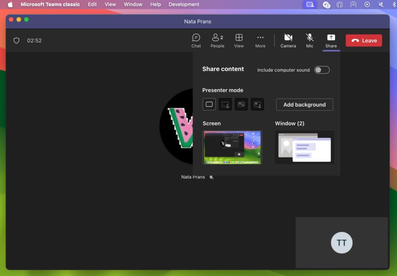The image size is (397, 276).
Task: Select the Screen thumbnail to share
Action: [x=232, y=147]
